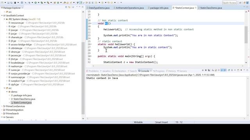Switch to ArithematicOperations.java editor tab
This screenshot has height=140, width=250.
click(129, 8)
